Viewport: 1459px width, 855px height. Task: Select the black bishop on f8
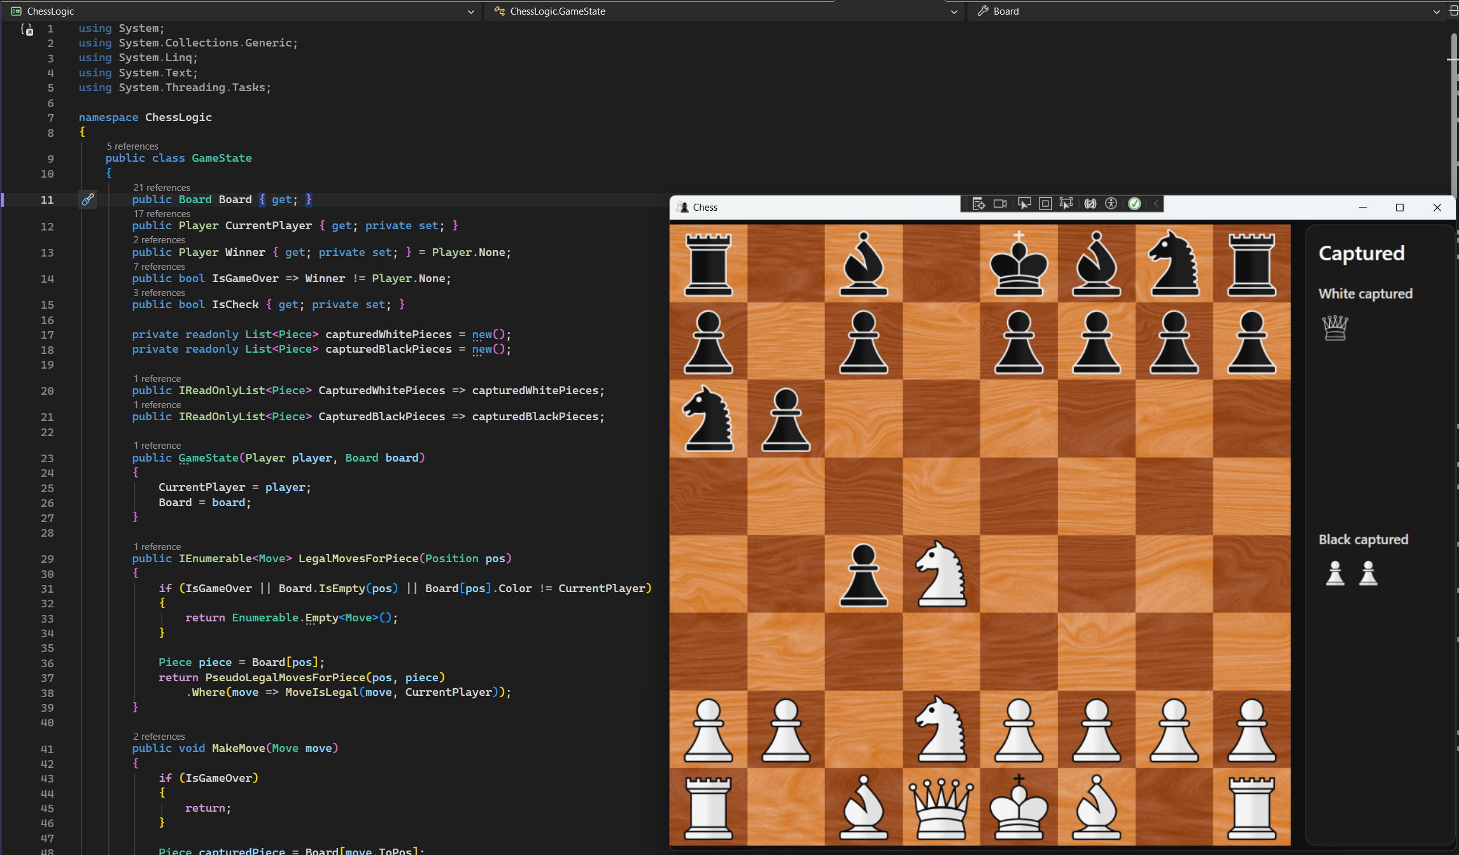pos(1096,264)
